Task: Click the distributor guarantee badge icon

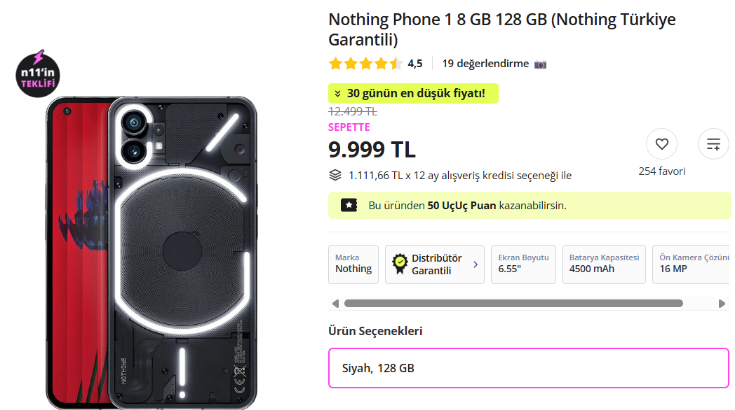Action: pyautogui.click(x=400, y=264)
